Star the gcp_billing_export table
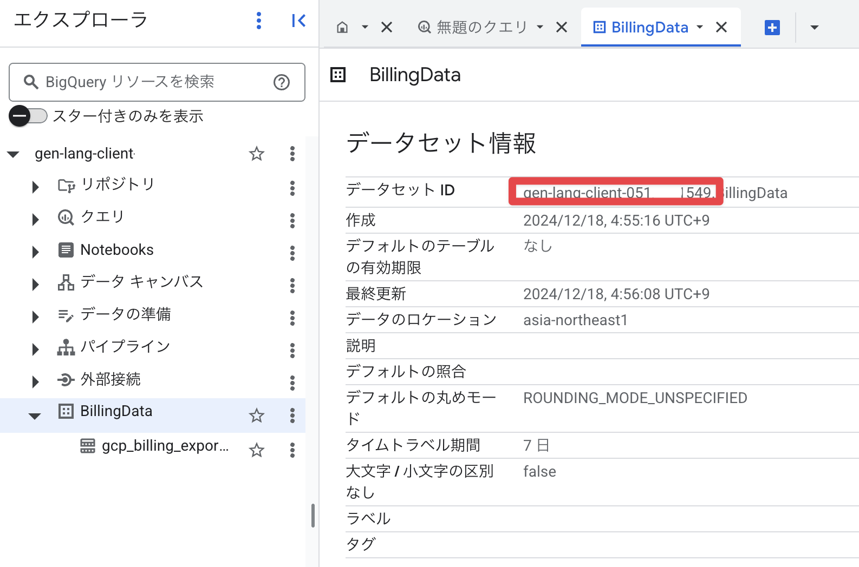Viewport: 859px width, 567px height. click(256, 450)
